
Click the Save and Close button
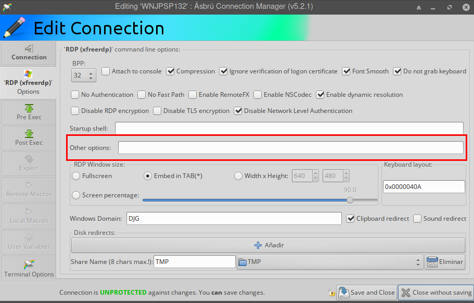click(x=366, y=293)
